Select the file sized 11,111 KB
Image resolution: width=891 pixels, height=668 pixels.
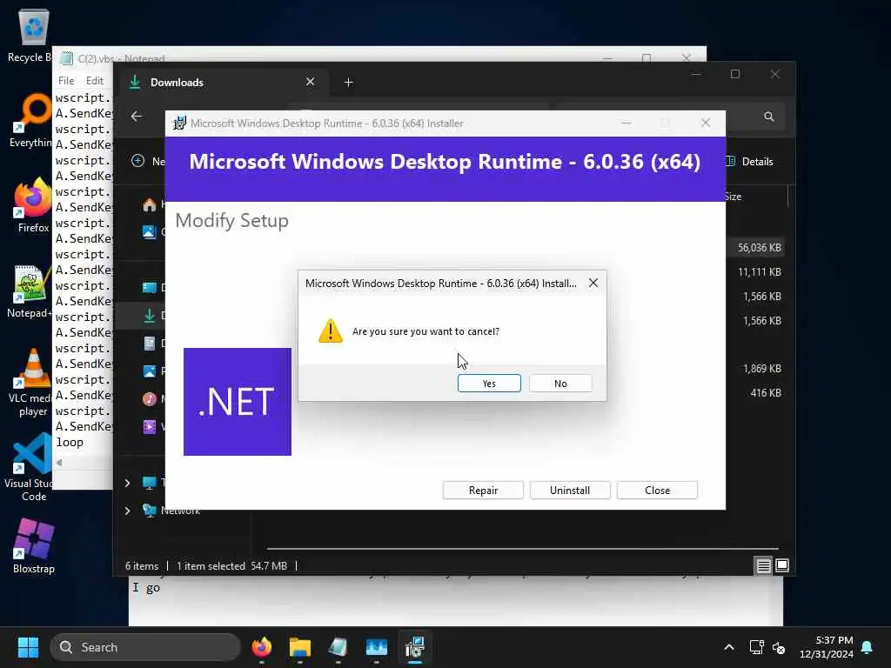[x=759, y=272]
